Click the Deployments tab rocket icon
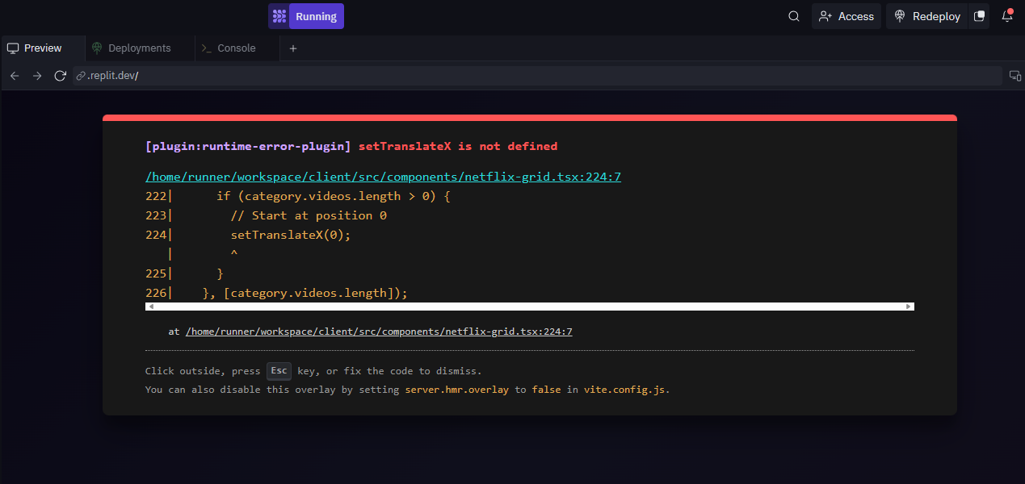This screenshot has height=484, width=1025. click(x=97, y=48)
